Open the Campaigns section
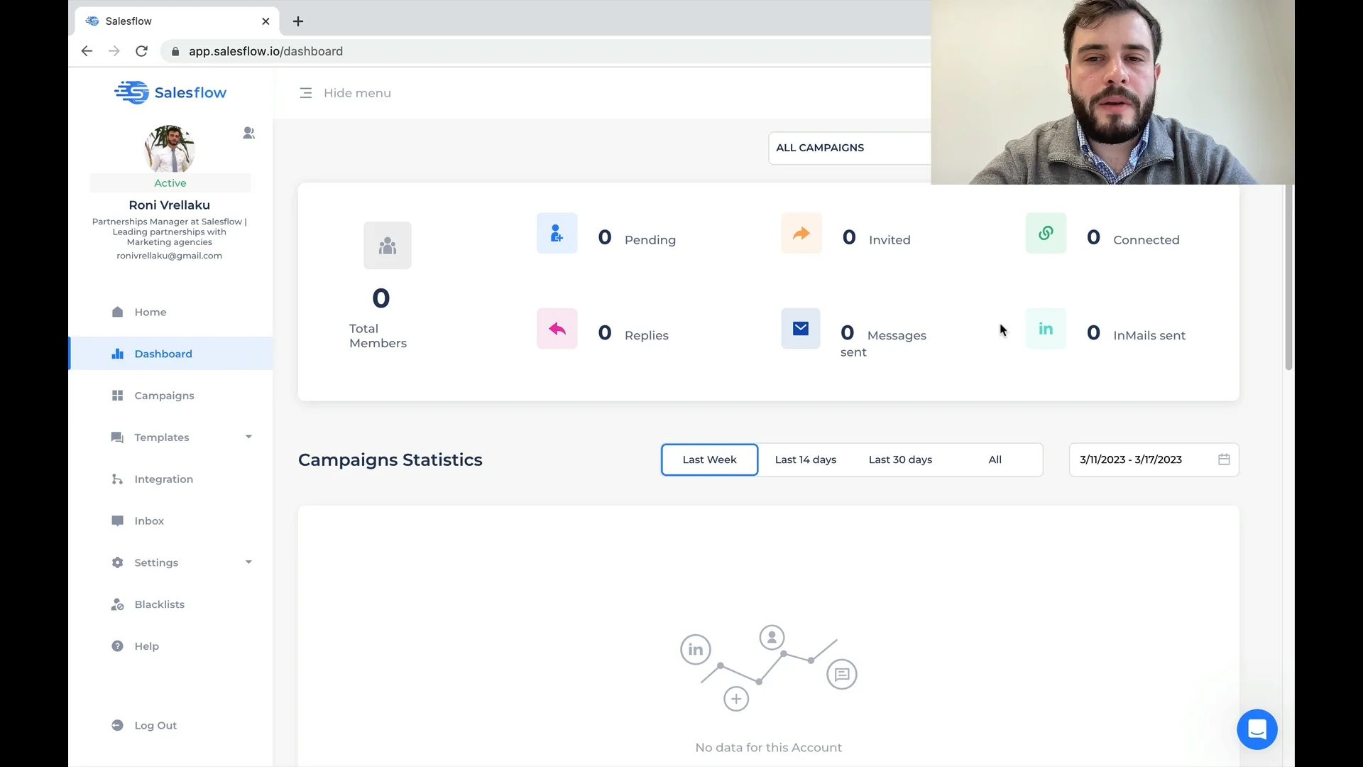This screenshot has height=767, width=1363. [x=164, y=396]
